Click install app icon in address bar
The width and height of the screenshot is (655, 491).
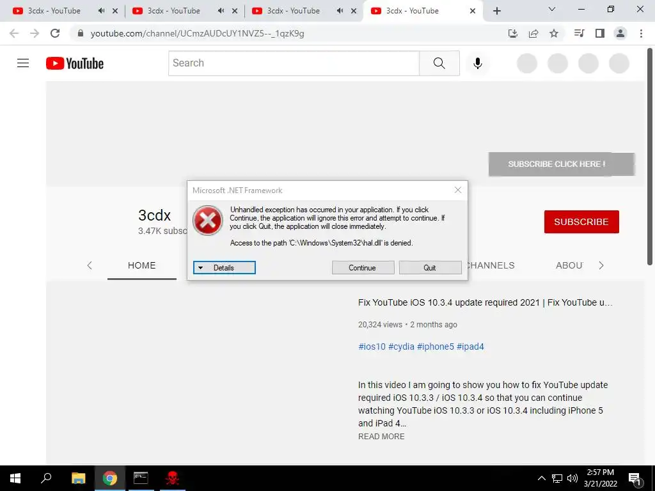point(513,33)
